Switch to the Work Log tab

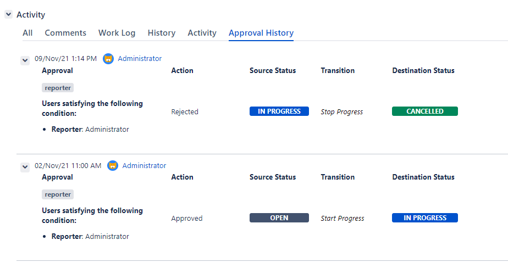[117, 33]
